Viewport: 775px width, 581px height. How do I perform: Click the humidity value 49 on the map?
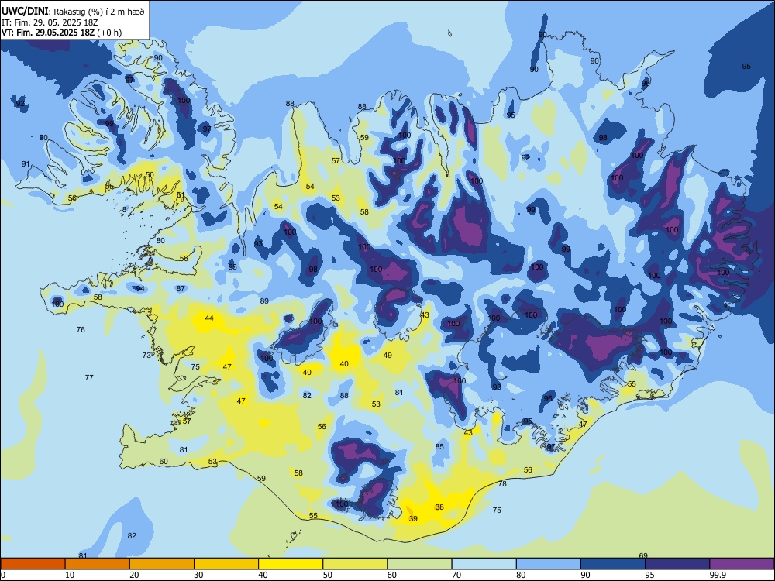[x=387, y=355]
